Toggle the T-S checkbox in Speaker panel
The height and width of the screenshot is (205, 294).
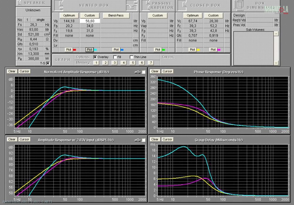48,63
